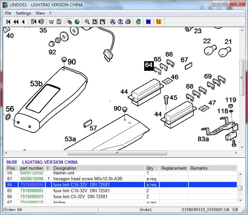
Task: Click part number 9008610096 link
Action: coord(32,179)
